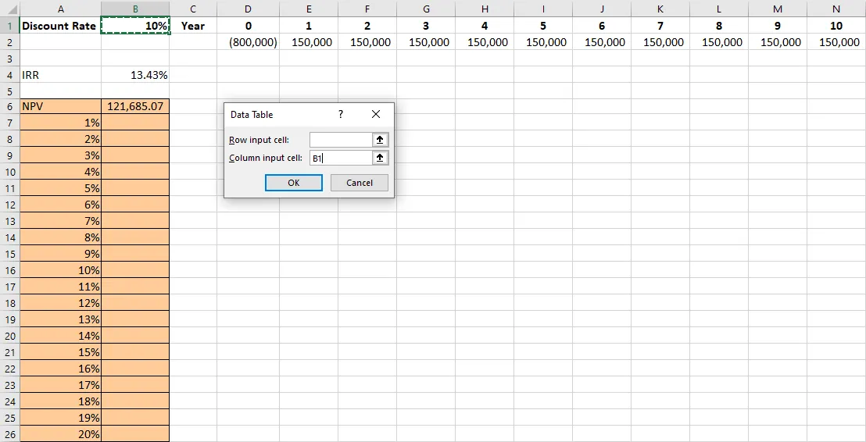Image resolution: width=866 pixels, height=442 pixels.
Task: Select the NPV result cell 121,685.07
Action: point(135,106)
